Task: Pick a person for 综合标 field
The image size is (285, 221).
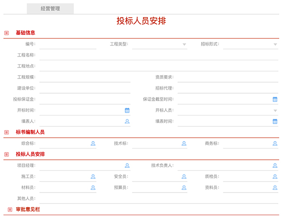Action: 93,144
